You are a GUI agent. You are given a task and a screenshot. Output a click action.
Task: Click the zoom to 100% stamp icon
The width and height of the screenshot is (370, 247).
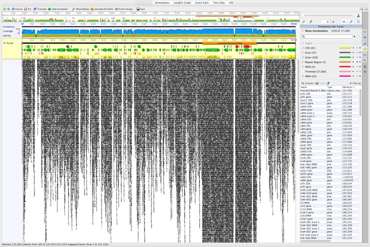(x=358, y=16)
